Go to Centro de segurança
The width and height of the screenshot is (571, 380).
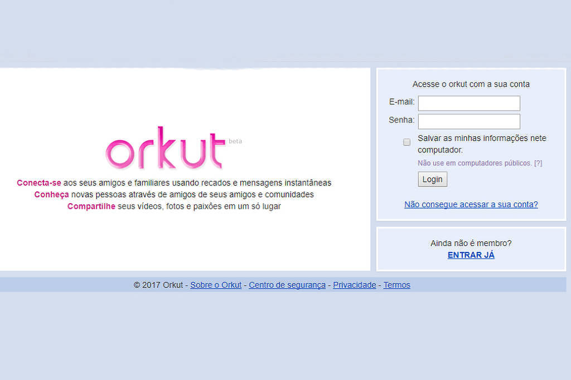(x=287, y=285)
